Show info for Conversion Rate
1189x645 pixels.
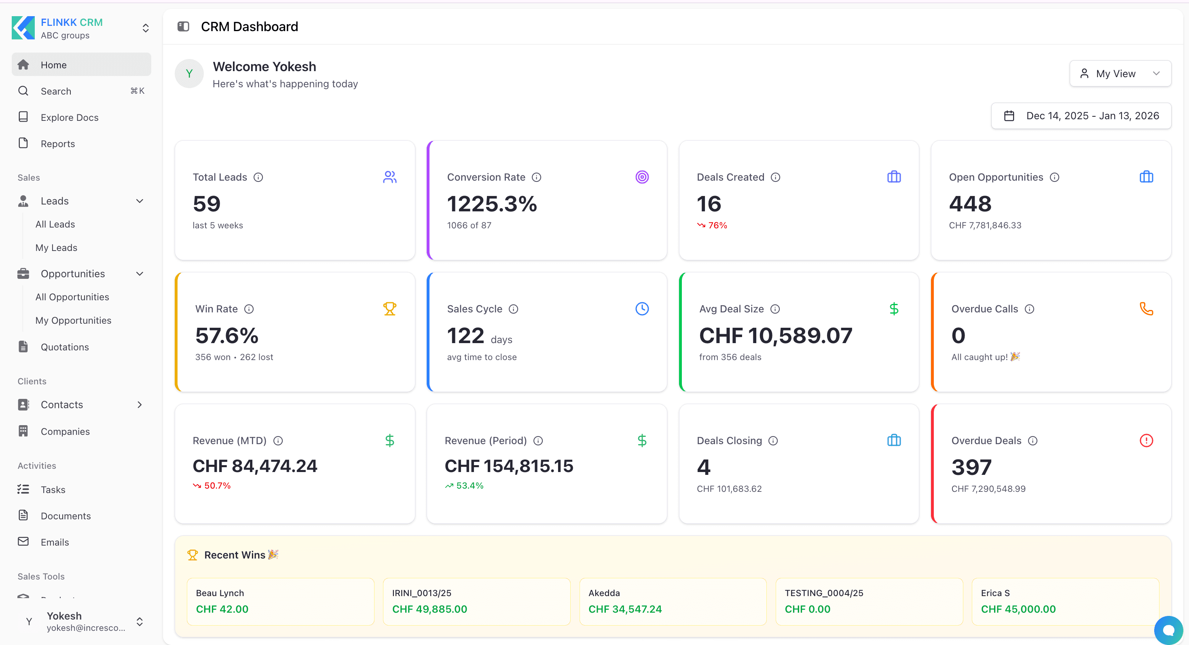tap(536, 177)
